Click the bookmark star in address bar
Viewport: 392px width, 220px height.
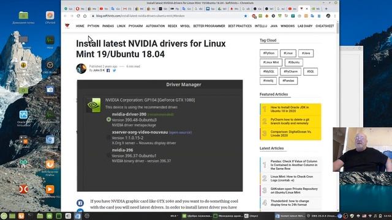(246, 16)
